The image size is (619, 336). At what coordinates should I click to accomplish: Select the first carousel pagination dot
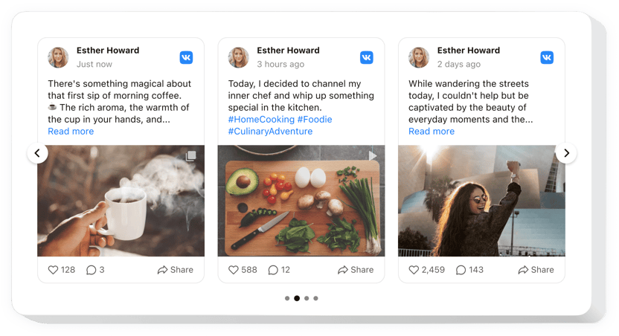click(x=287, y=298)
